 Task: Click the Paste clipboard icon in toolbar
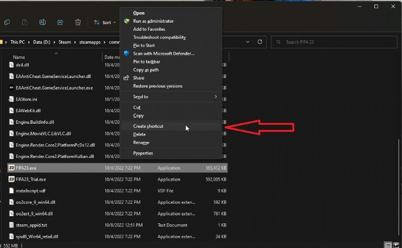(25, 22)
